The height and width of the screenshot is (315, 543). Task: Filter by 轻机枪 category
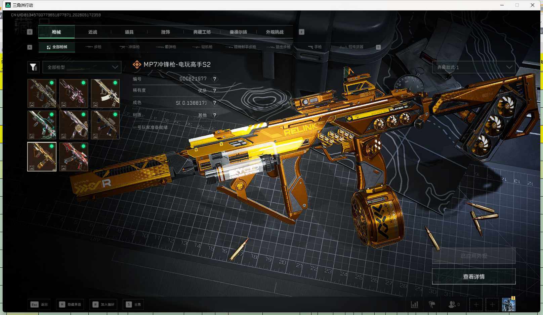202,47
